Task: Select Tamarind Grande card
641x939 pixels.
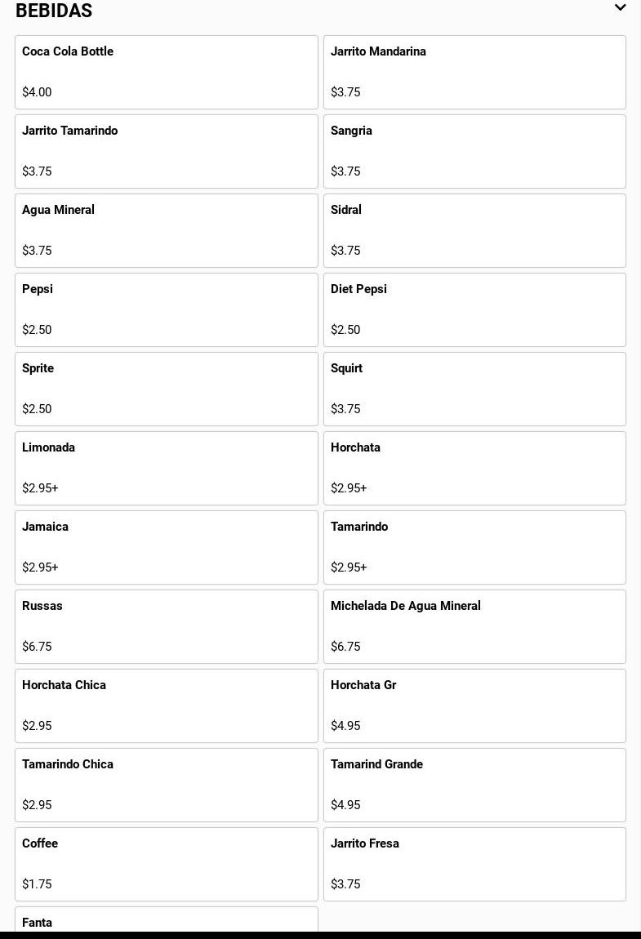Action: (474, 785)
